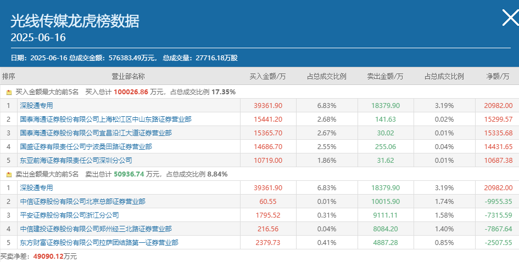Click the icon beside 卖出金额最大的前5名

(9, 174)
